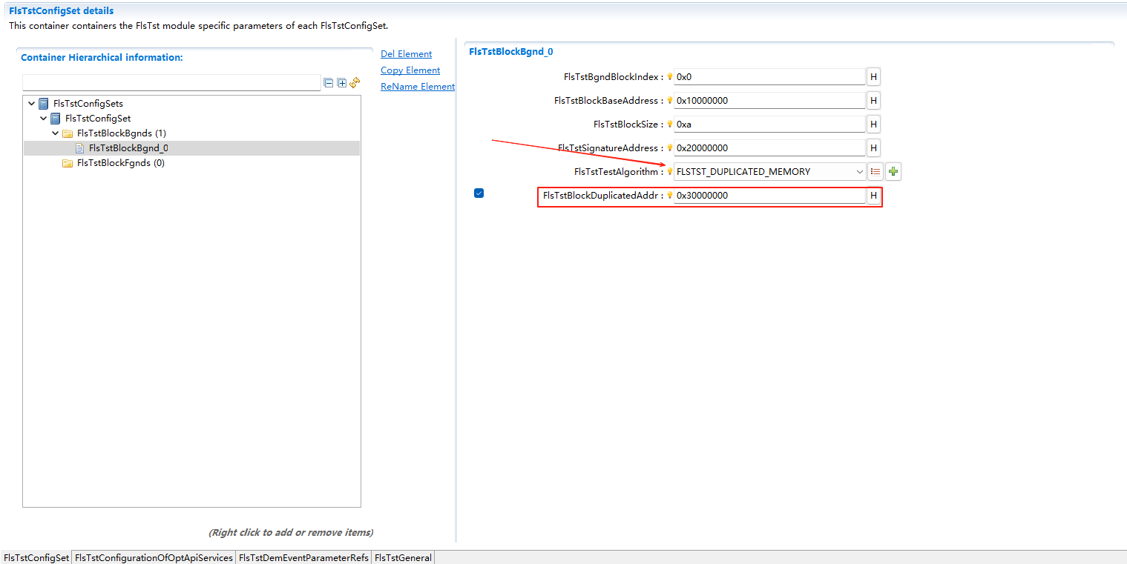1127x564 pixels.
Task: Click the ReName Element link
Action: pos(417,86)
